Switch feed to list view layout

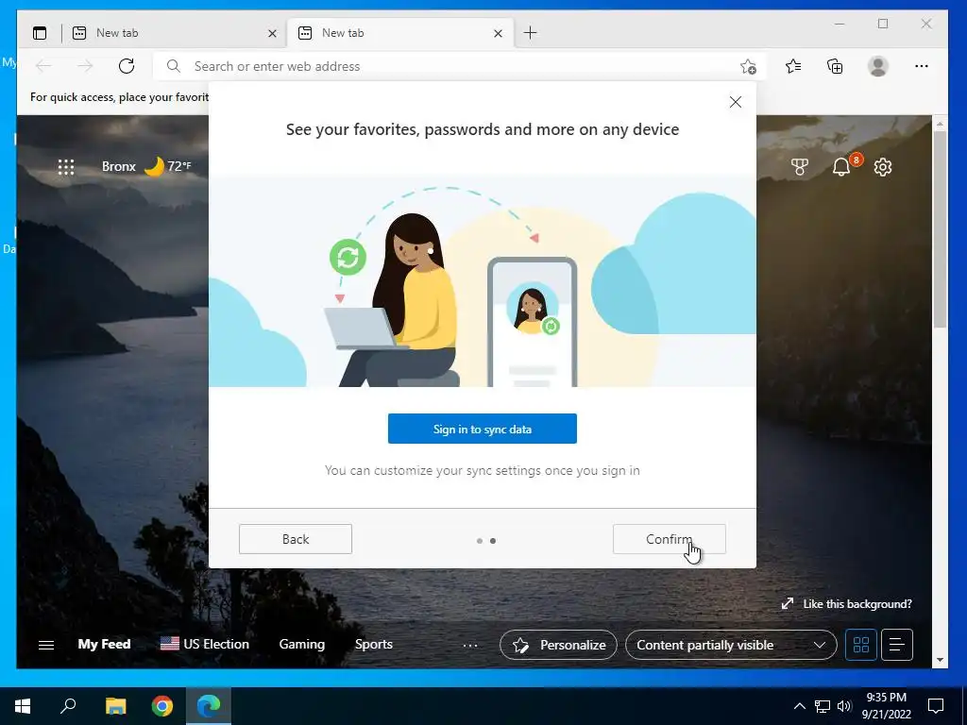pyautogui.click(x=897, y=645)
